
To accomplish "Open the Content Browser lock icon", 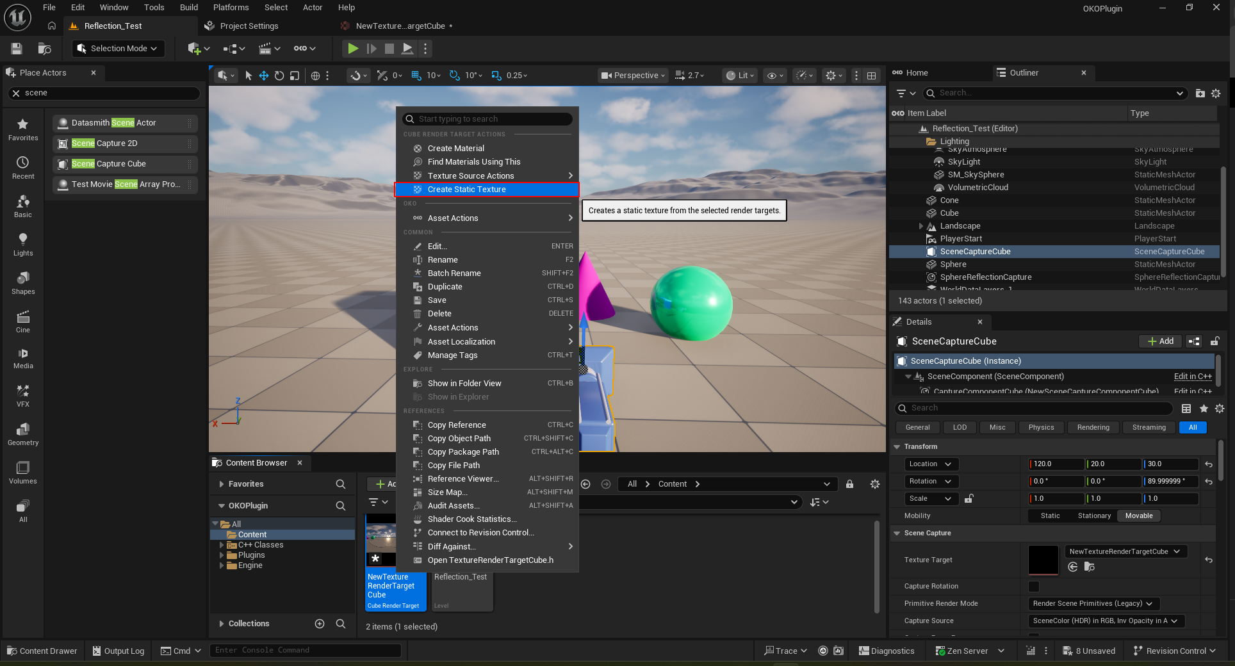I will [x=849, y=484].
